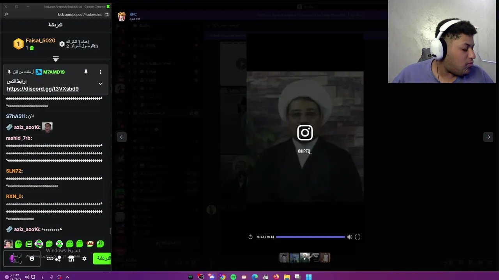Click username rashid_7rb in chat

tap(18, 138)
